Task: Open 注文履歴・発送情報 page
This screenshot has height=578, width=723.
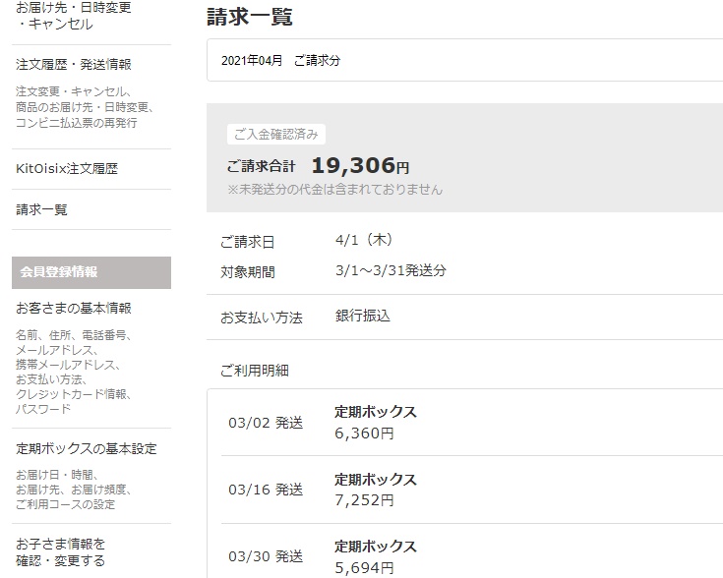Action: (74, 64)
